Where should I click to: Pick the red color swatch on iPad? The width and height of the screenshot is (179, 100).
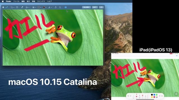click(x=154, y=97)
